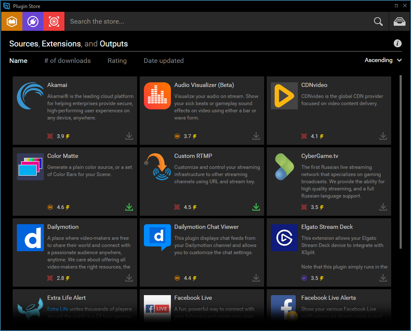Filter by Extensions plug icon
Image resolution: width=411 pixels, height=331 pixels.
pyautogui.click(x=33, y=22)
